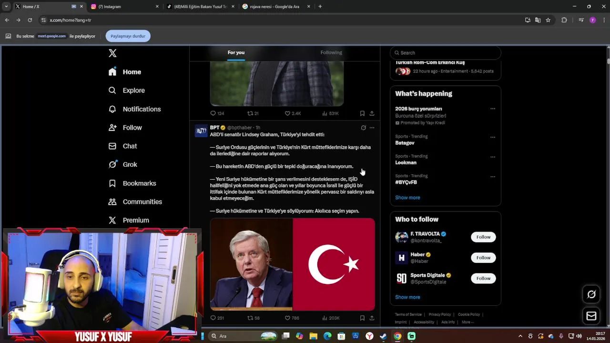The image size is (610, 343).
Task: Click Show more under What's happening
Action: 407,197
